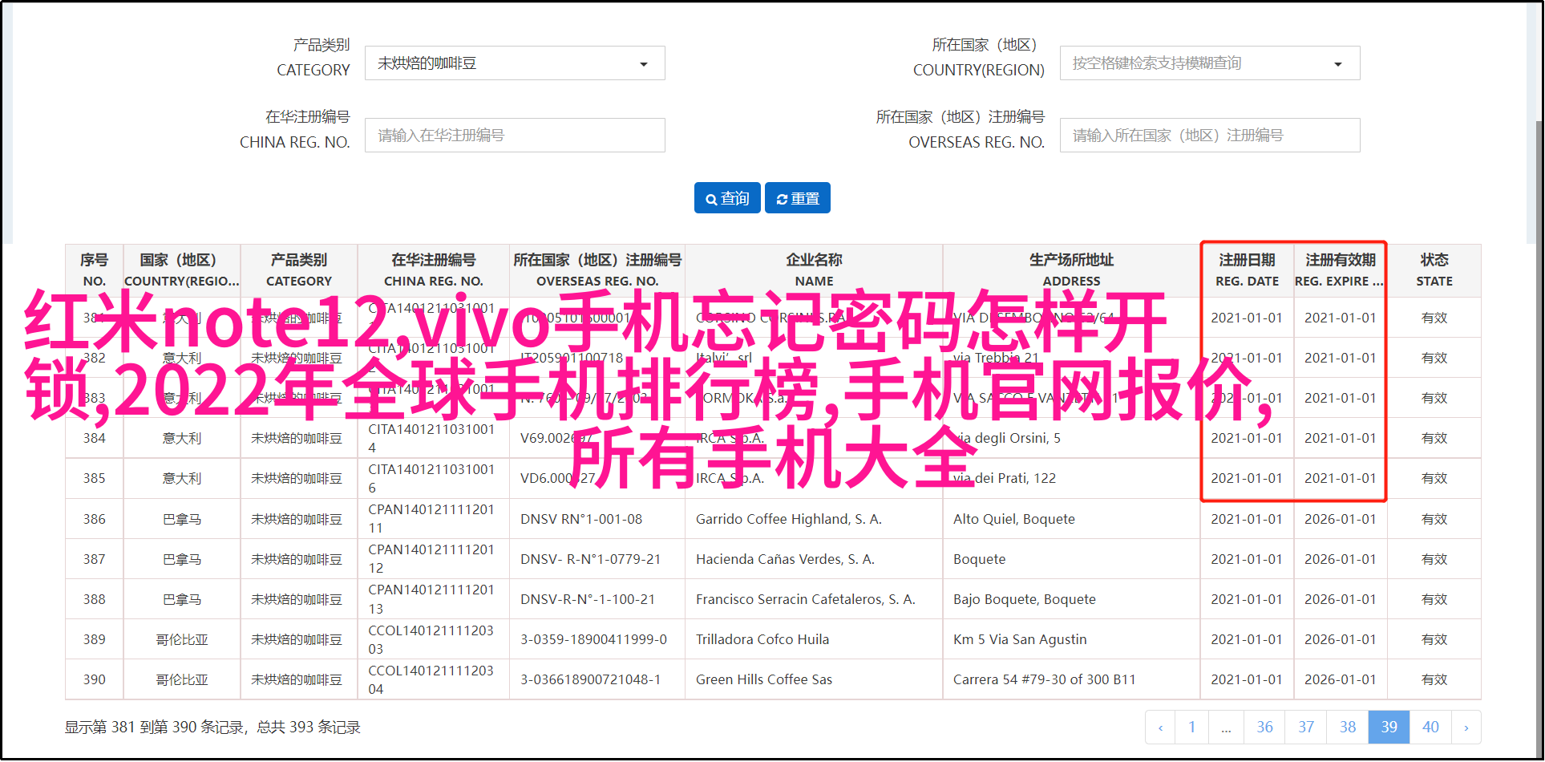The height and width of the screenshot is (762, 1545).
Task: Click Francisco Serracin Cafetaleros, S. A.
Action: [806, 599]
